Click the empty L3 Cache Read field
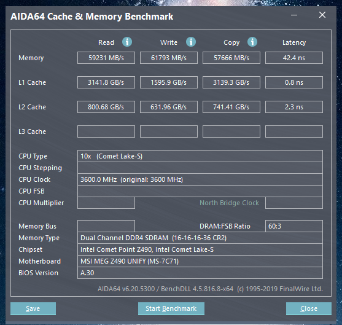Screen dimensions: 342x325 [106, 131]
